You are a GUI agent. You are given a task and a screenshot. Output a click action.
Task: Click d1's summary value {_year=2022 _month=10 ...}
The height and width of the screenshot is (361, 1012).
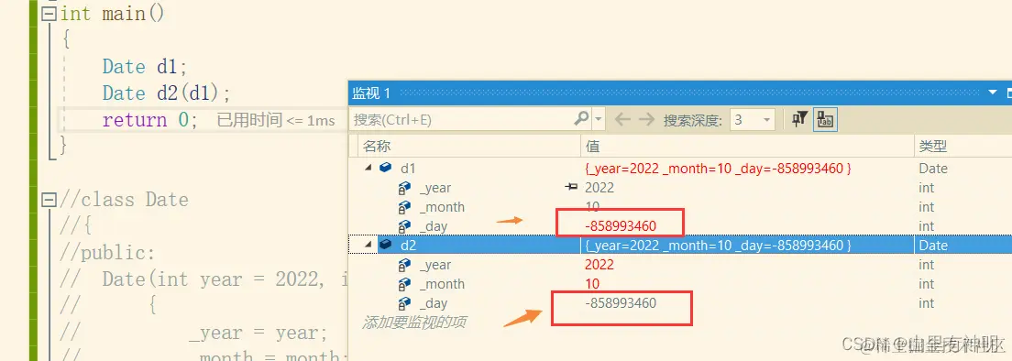(719, 169)
